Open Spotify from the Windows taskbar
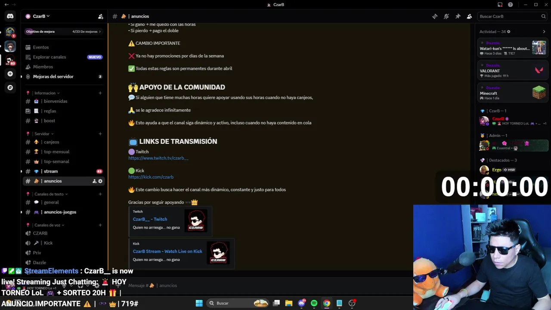This screenshot has height=310, width=551. (x=314, y=303)
